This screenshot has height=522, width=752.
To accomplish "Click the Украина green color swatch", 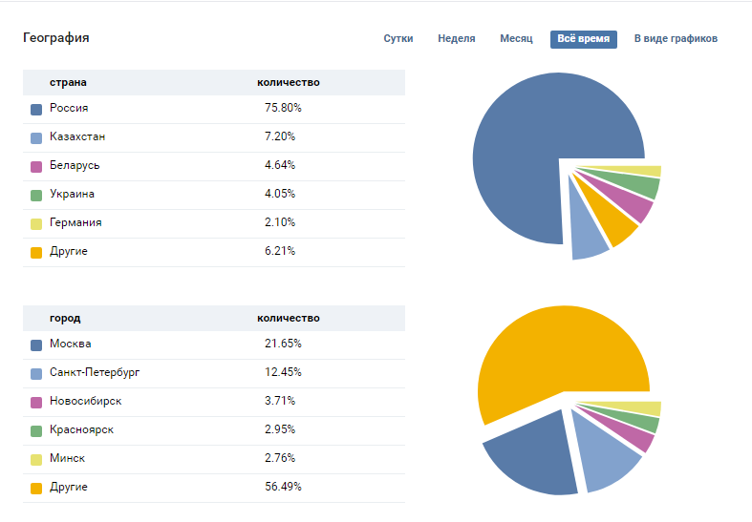I will pyautogui.click(x=36, y=196).
